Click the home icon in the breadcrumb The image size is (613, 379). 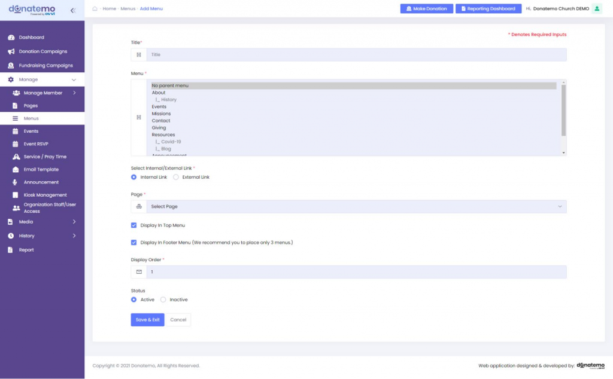tap(93, 9)
